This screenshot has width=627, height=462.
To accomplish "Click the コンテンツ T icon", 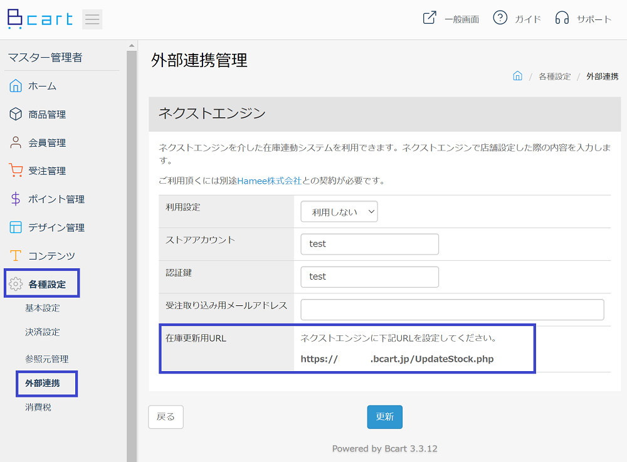I will pos(16,255).
